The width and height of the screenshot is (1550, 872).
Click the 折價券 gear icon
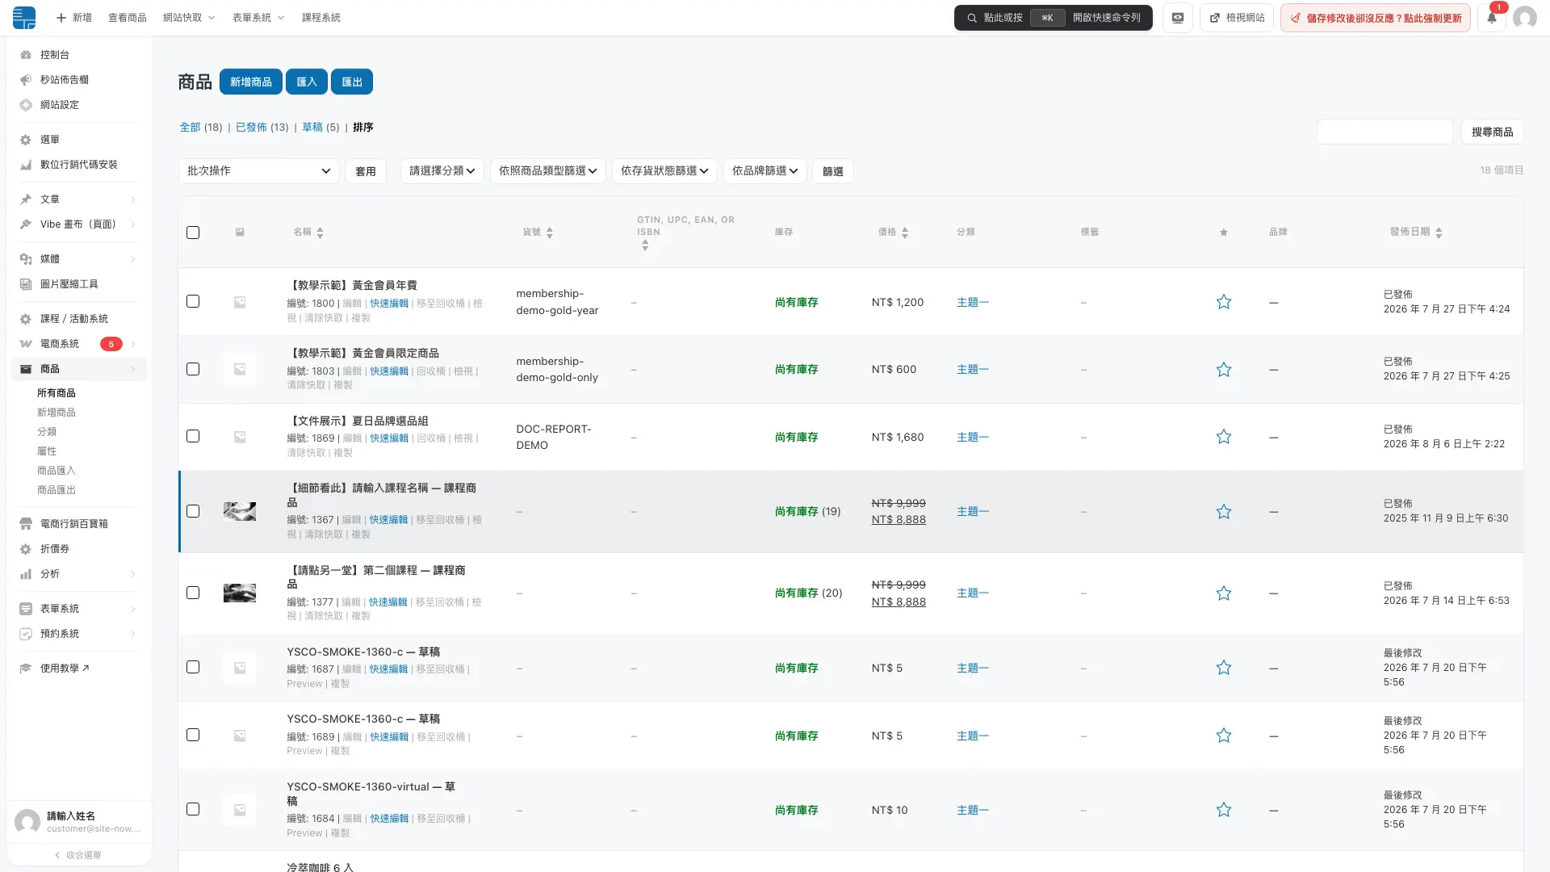[26, 549]
